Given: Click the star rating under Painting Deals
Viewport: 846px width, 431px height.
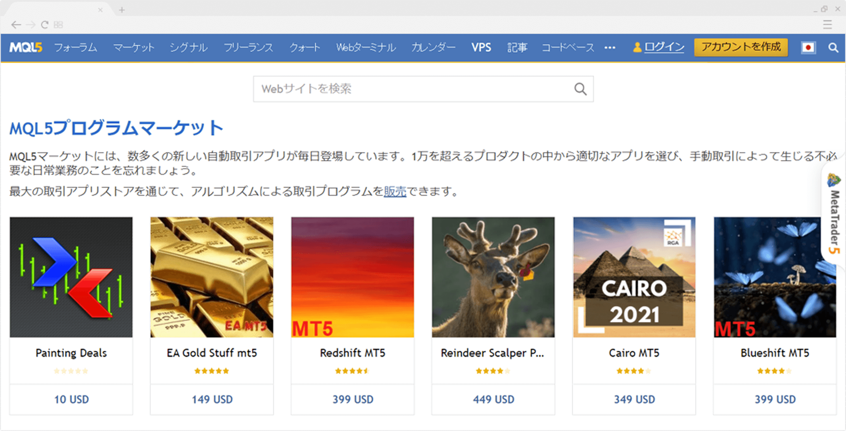Looking at the screenshot, I should point(71,371).
